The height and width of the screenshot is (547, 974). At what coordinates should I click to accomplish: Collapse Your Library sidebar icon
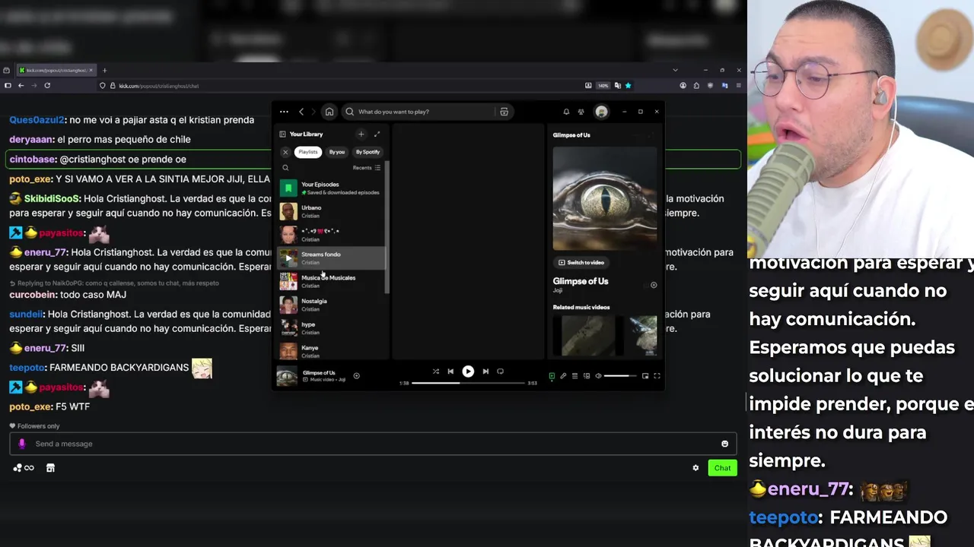tap(282, 134)
